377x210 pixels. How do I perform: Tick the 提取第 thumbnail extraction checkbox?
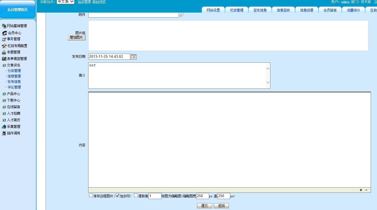(x=136, y=195)
